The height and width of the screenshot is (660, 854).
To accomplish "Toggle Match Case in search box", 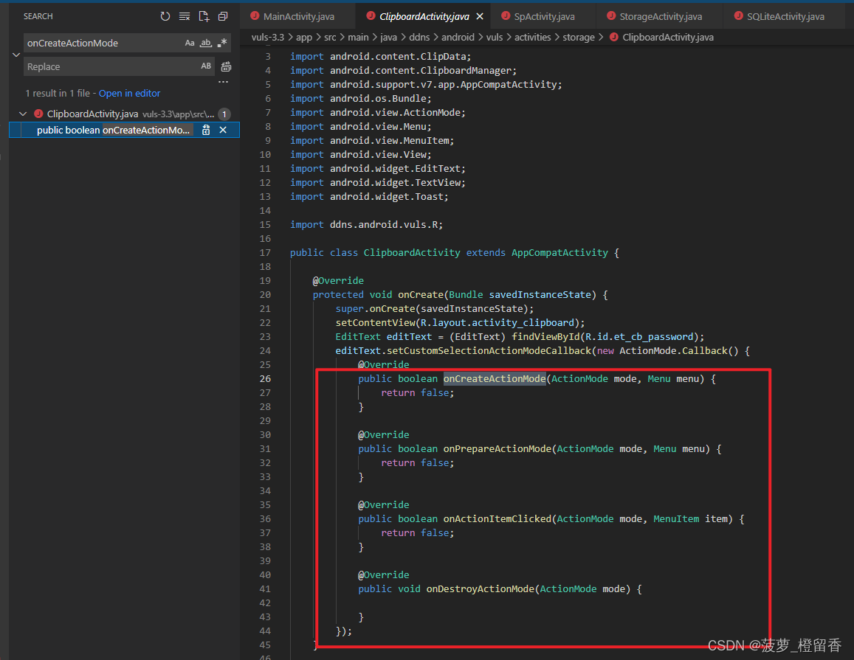I will pos(190,44).
